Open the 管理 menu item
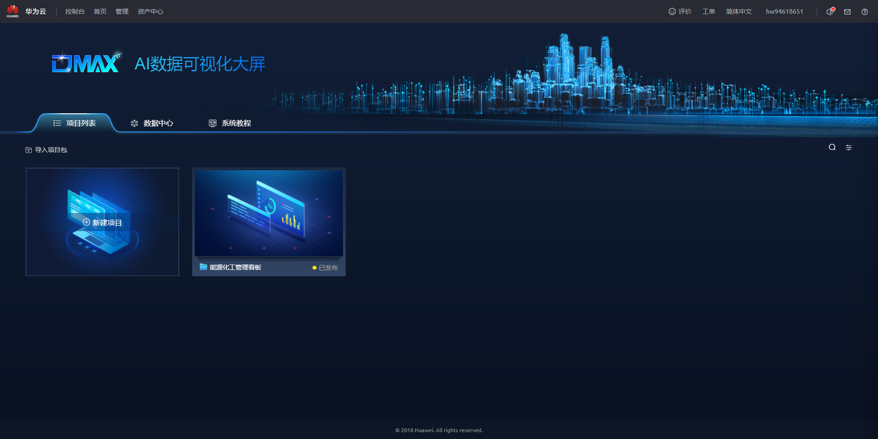Screen dimensions: 878x439 122,11
